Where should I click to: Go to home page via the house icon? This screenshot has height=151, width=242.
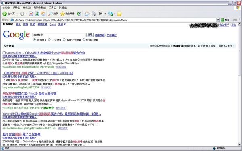coord(43,14)
